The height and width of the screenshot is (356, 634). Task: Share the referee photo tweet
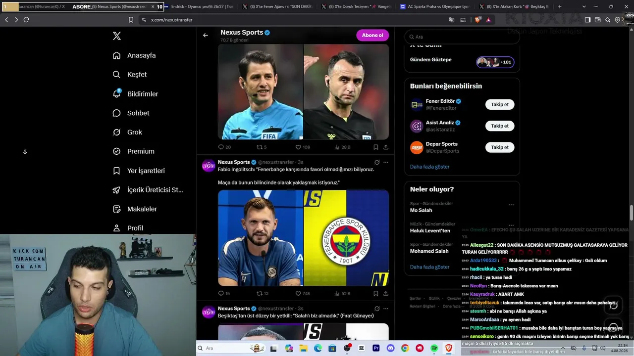coord(386,147)
